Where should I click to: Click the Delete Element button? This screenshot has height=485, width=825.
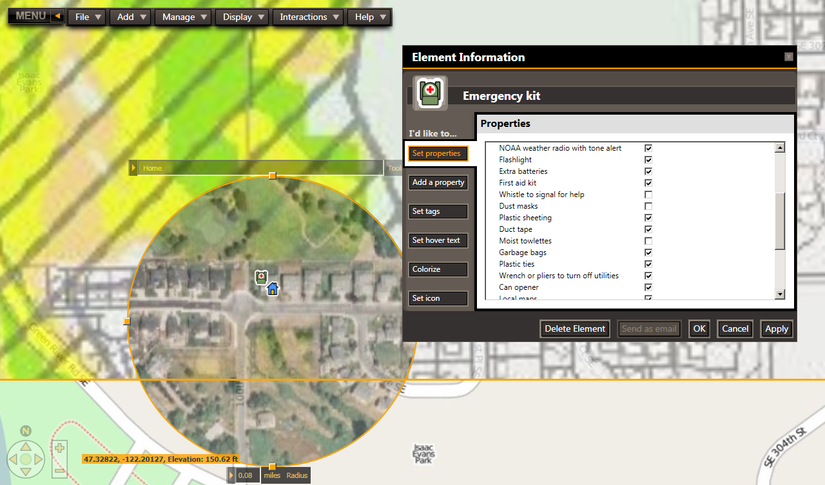(575, 328)
